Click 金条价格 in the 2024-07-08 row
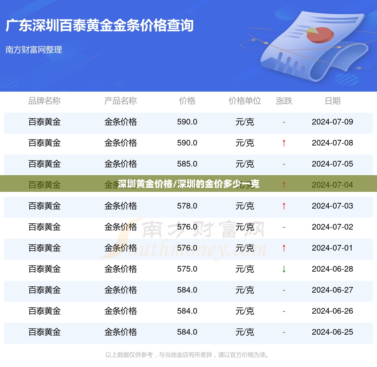 click(120, 143)
